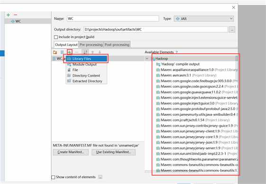The image size is (266, 184).
Task: Click the red minus remove-artifact icon
Action: [x=16, y=15]
